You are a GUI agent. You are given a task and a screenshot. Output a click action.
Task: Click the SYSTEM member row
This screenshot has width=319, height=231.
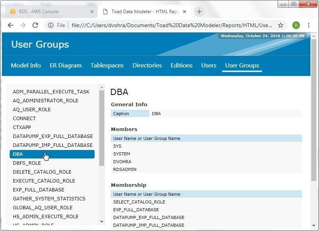(206, 154)
